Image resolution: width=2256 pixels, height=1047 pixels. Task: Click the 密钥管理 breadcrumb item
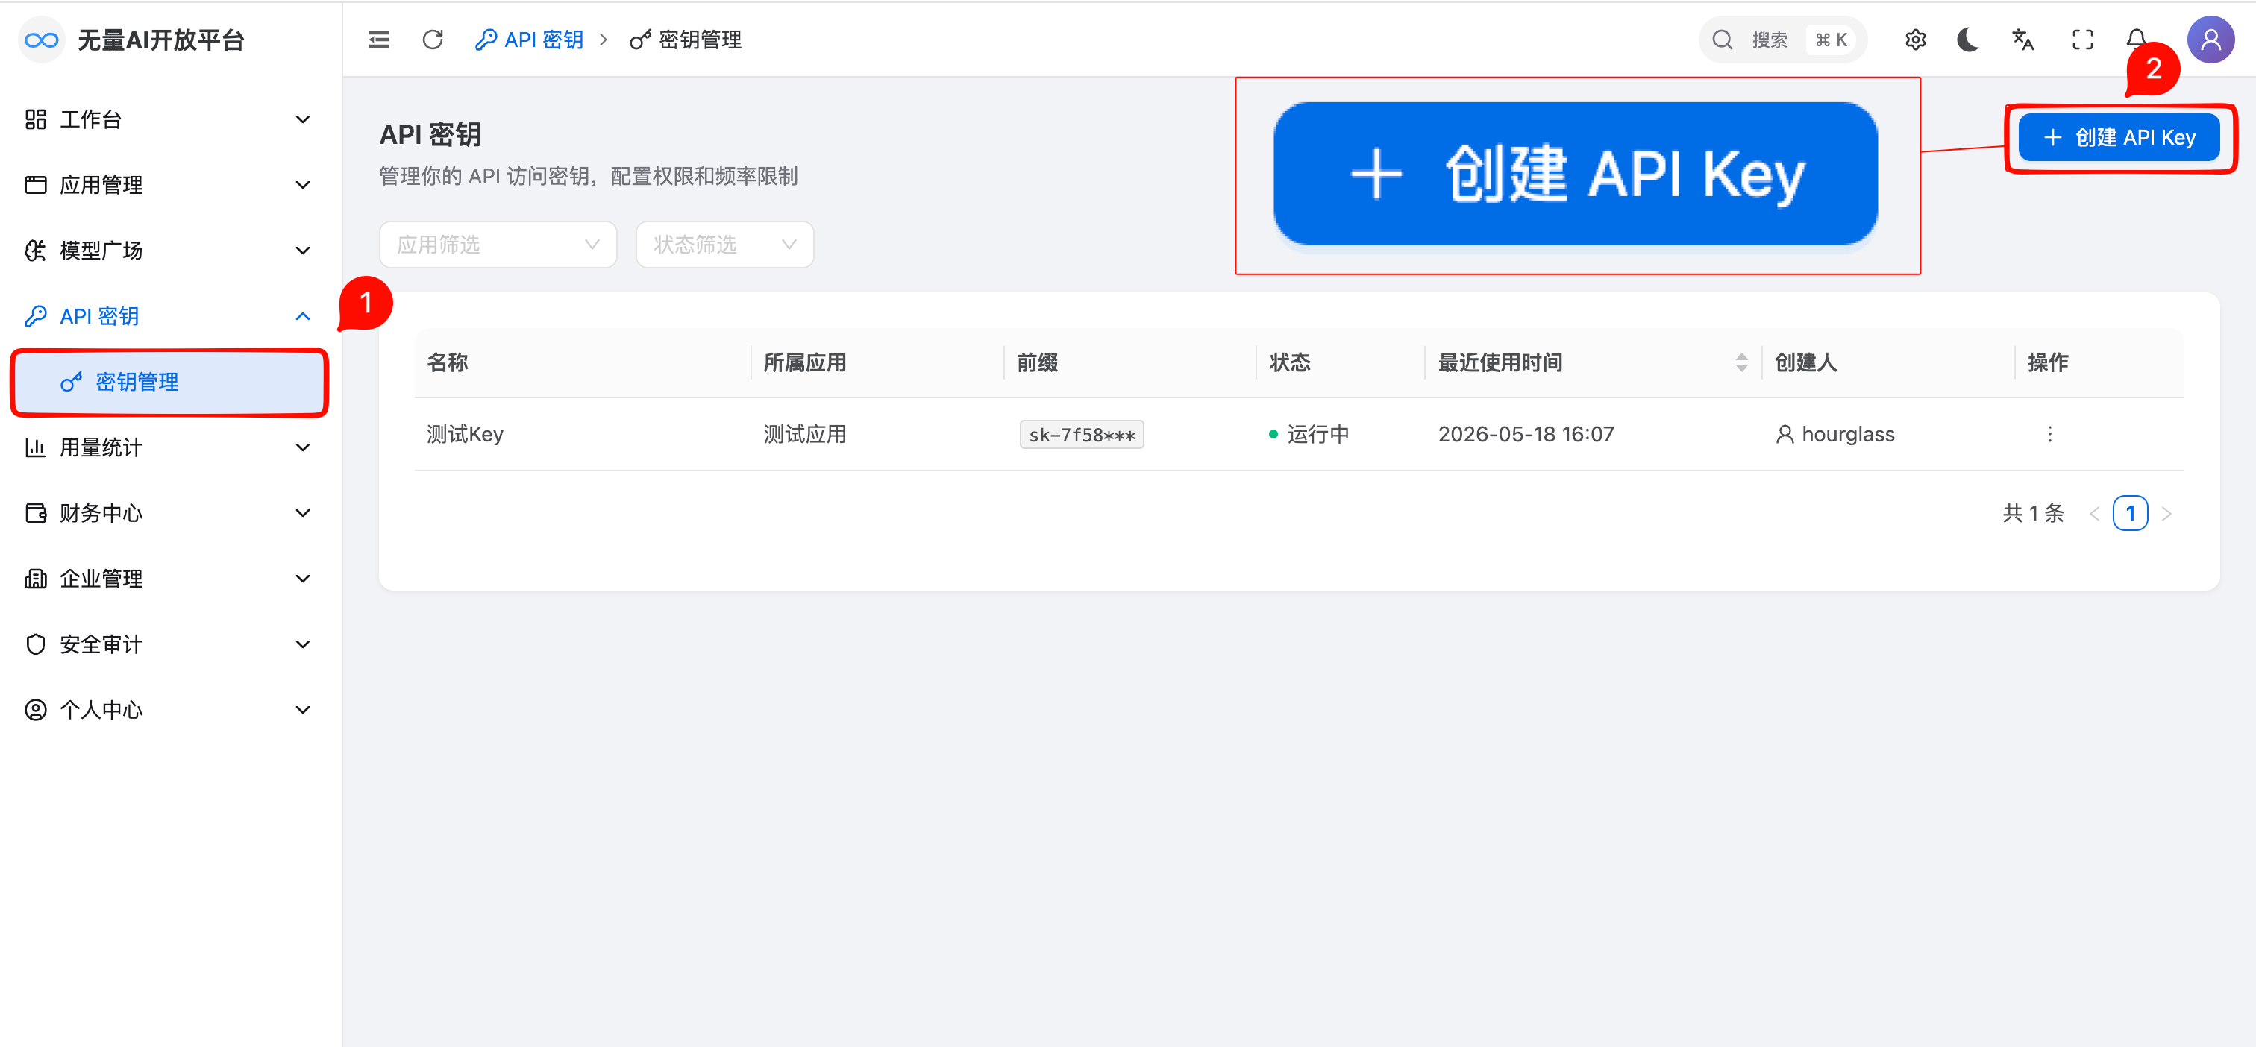[686, 40]
